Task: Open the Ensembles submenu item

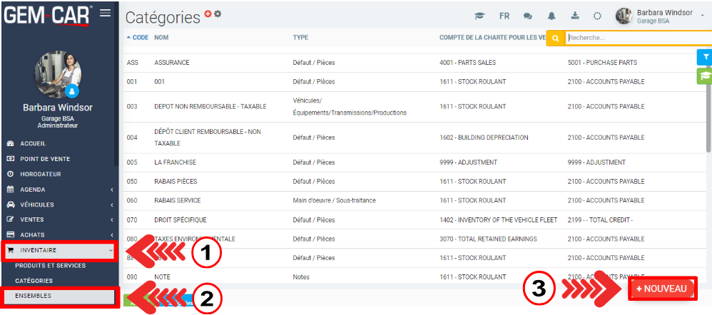Action: [34, 295]
